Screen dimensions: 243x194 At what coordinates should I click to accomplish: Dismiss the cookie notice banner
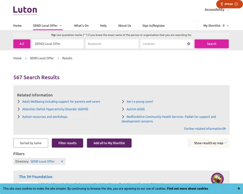coord(239,188)
